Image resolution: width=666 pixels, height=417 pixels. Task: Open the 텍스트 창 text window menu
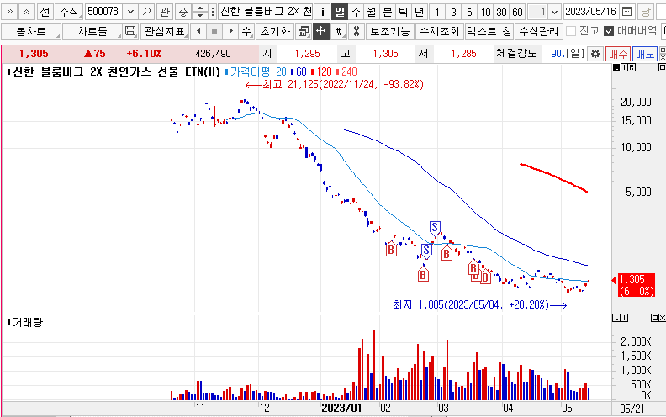click(x=489, y=31)
